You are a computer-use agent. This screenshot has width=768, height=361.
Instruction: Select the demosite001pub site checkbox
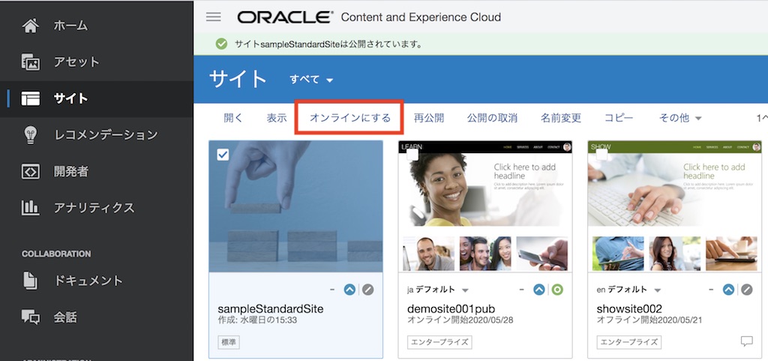click(x=412, y=155)
